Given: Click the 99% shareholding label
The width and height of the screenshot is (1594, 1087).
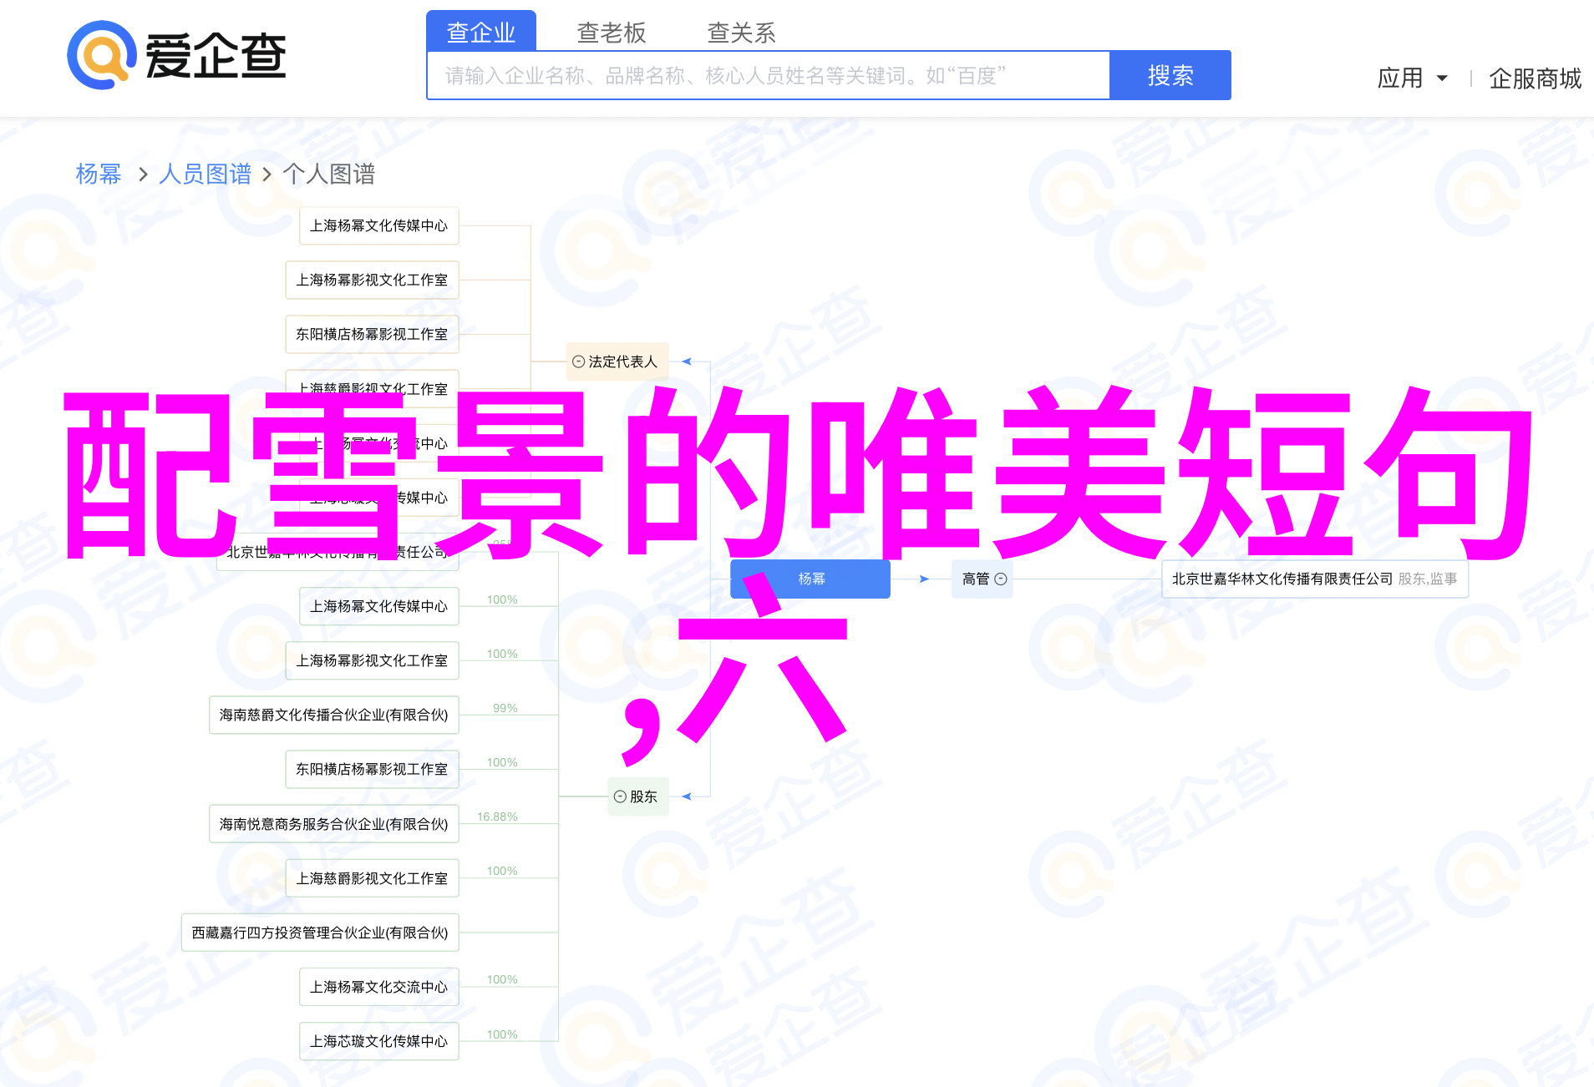Looking at the screenshot, I should pos(505,708).
